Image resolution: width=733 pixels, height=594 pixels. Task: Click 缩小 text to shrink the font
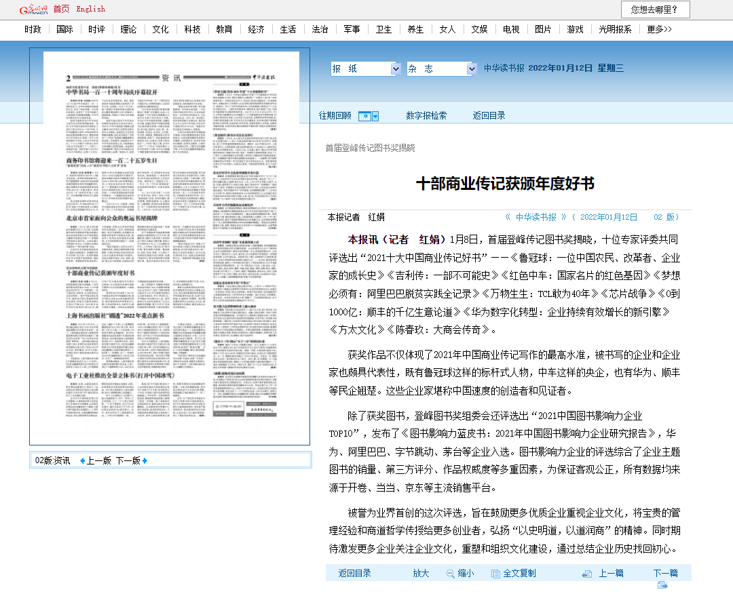(466, 574)
